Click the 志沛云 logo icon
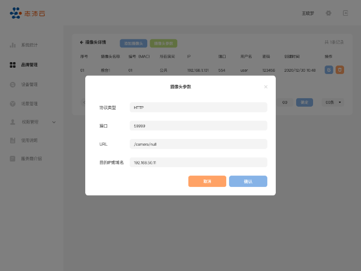361x271 pixels. [x=16, y=13]
